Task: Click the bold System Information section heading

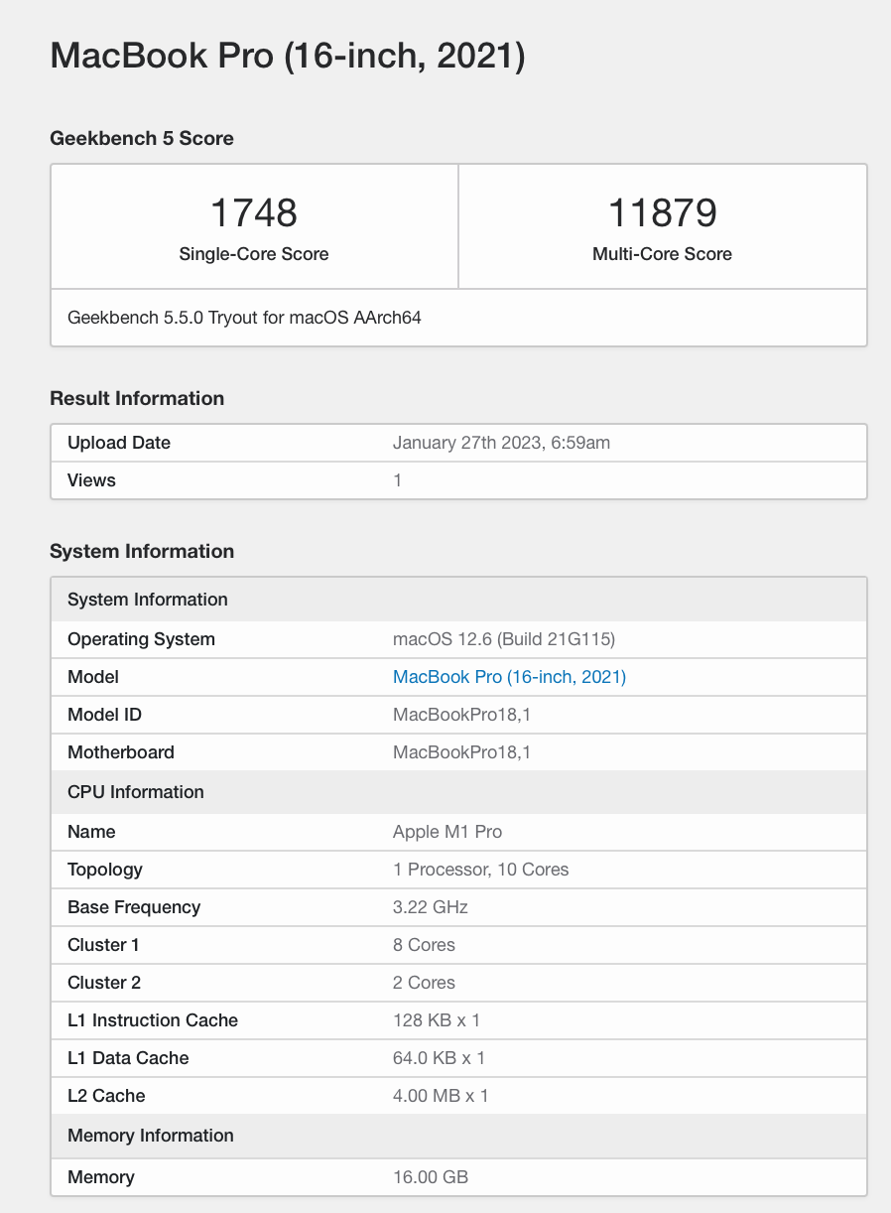Action: point(142,552)
